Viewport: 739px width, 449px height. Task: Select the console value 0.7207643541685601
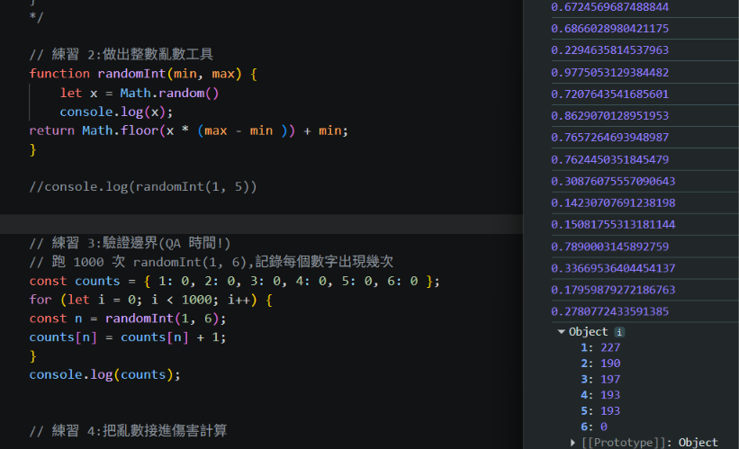point(610,94)
